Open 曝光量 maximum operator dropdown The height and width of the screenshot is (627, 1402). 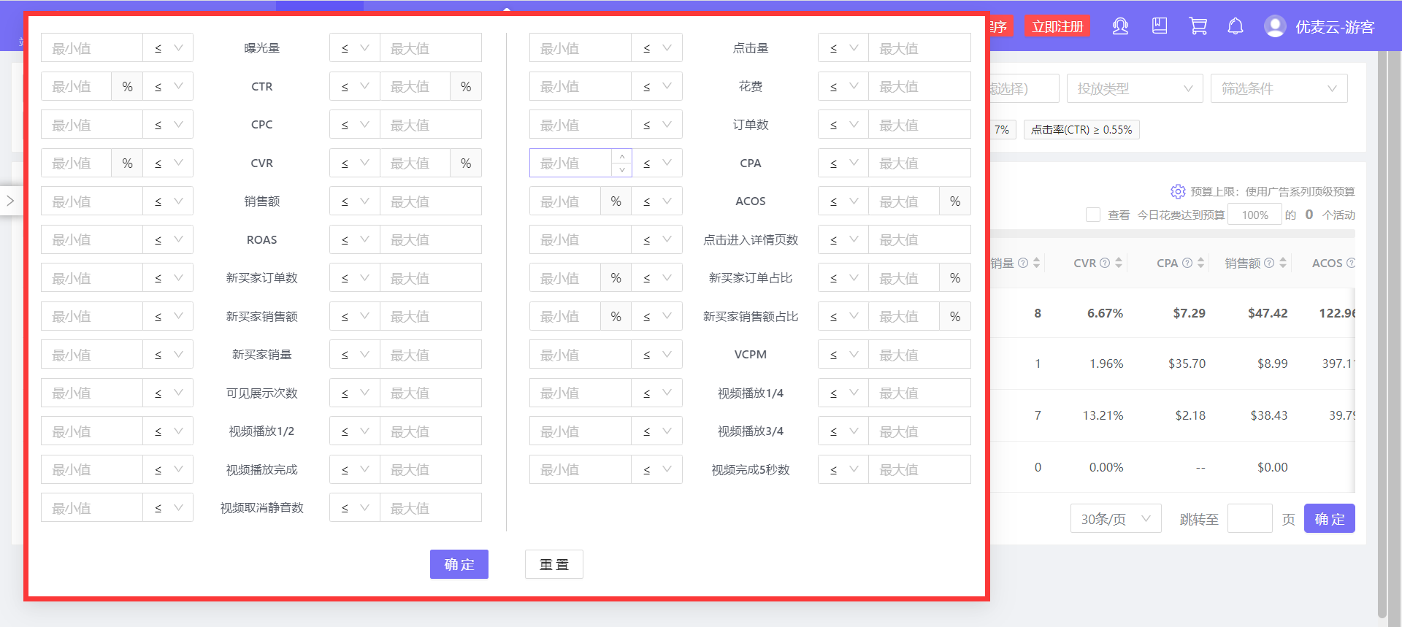(x=355, y=48)
